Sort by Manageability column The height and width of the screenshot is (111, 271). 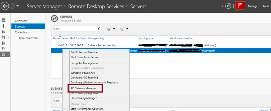click(x=96, y=38)
